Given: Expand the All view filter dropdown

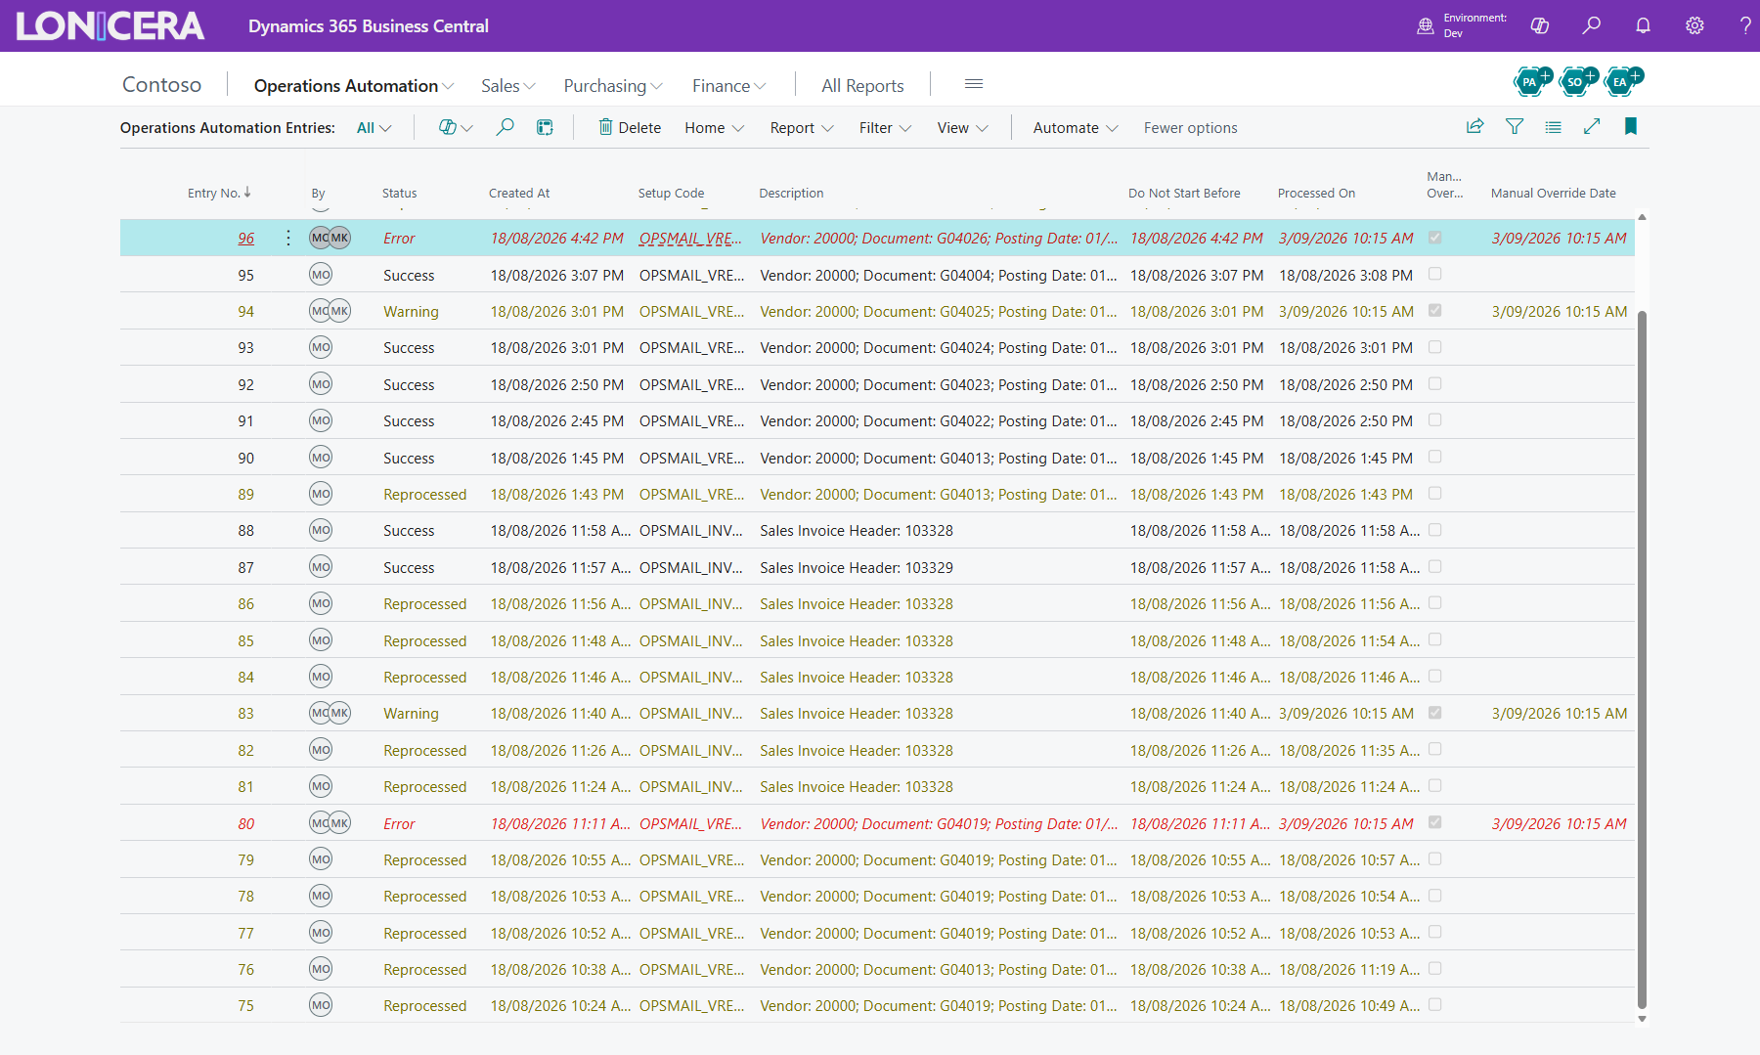Looking at the screenshot, I should (374, 128).
